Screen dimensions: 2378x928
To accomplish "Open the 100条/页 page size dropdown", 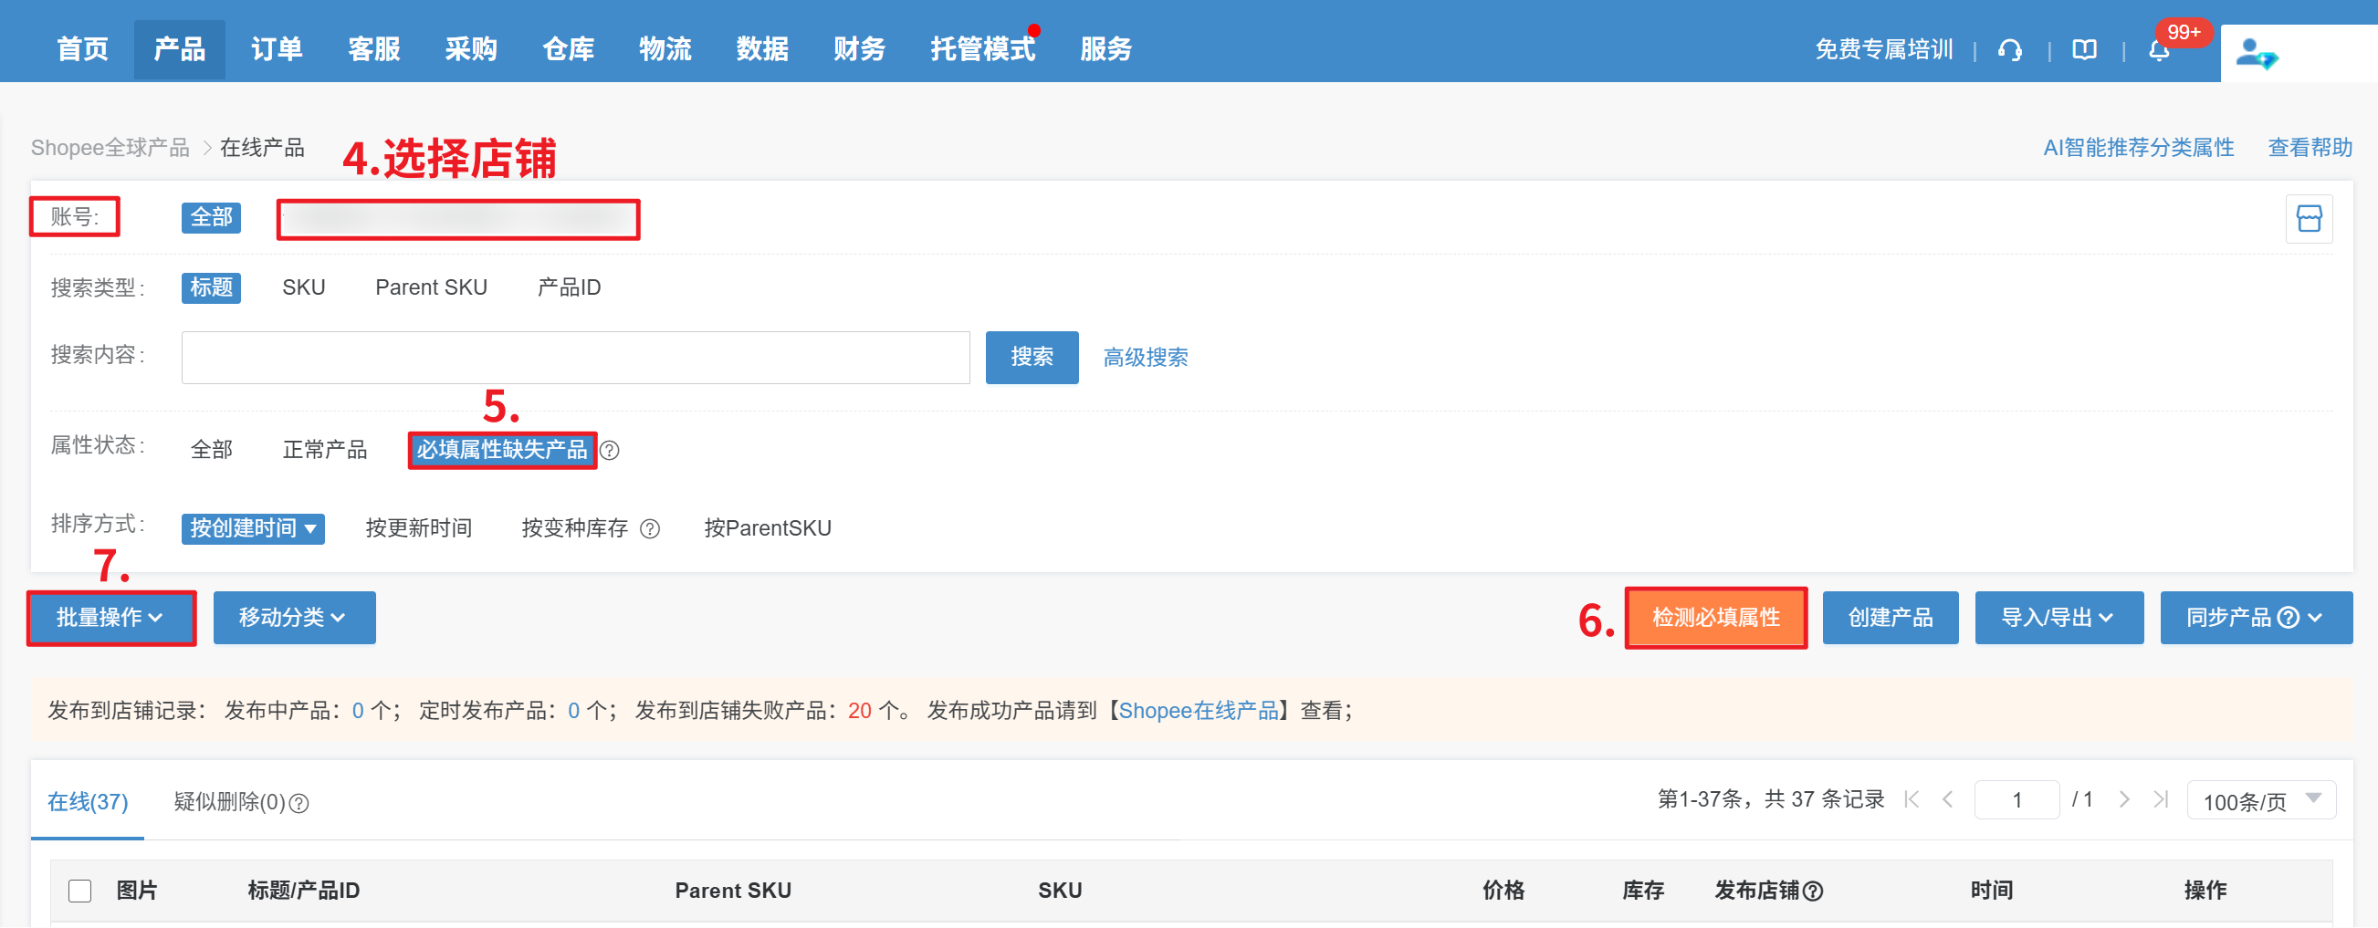I will point(2260,799).
